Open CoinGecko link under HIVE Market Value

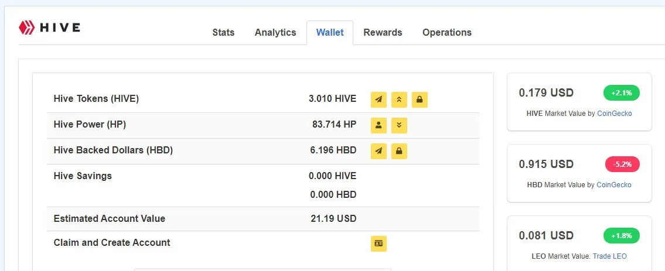[x=615, y=114]
